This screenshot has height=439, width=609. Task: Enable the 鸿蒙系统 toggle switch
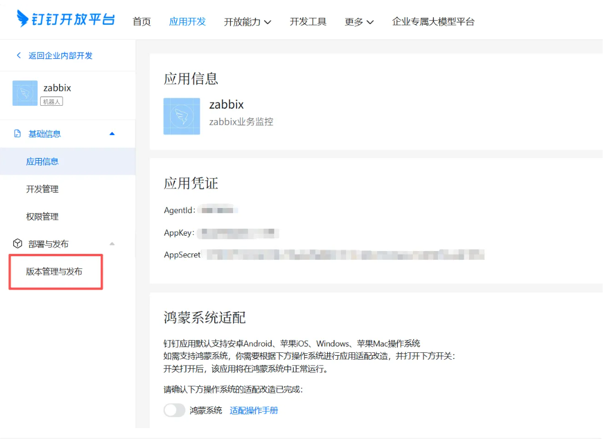174,410
